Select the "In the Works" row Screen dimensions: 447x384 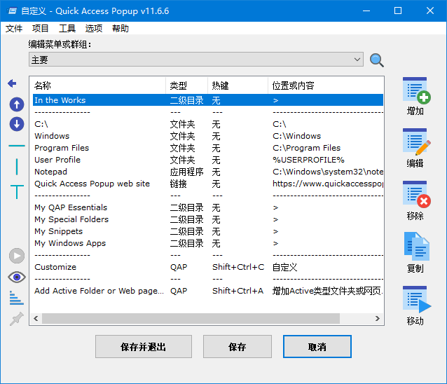coord(208,100)
